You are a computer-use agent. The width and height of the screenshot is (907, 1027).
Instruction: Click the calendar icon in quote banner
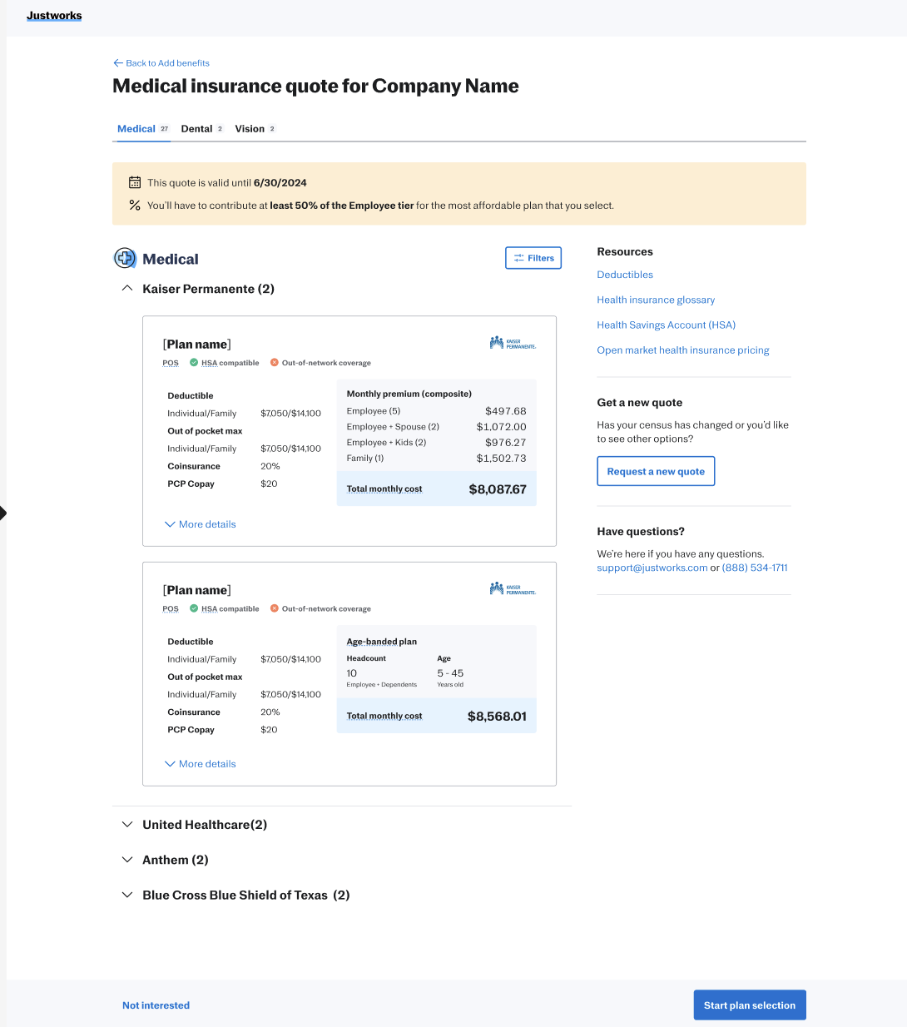pyautogui.click(x=135, y=182)
